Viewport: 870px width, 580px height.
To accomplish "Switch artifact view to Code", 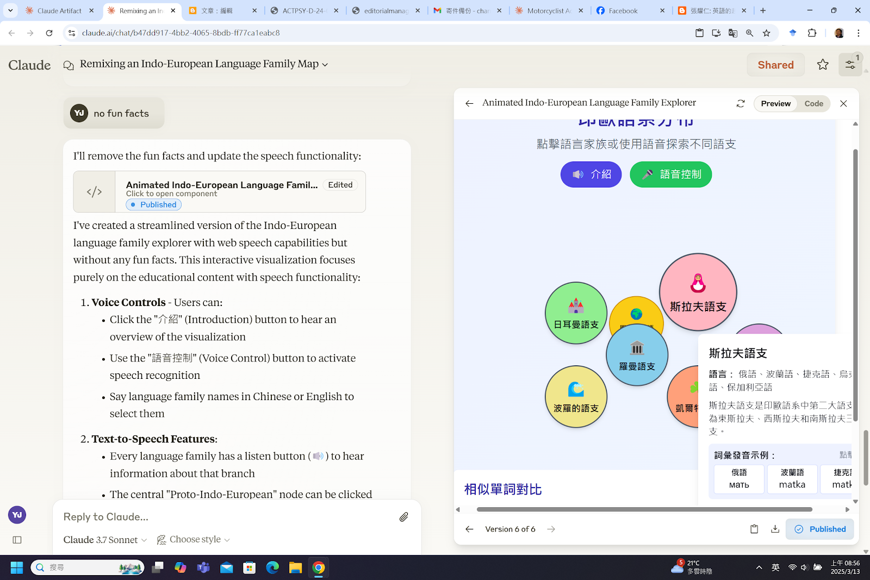I will point(813,103).
